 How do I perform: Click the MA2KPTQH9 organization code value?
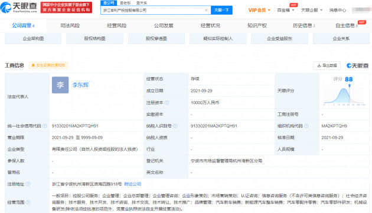[334, 126]
